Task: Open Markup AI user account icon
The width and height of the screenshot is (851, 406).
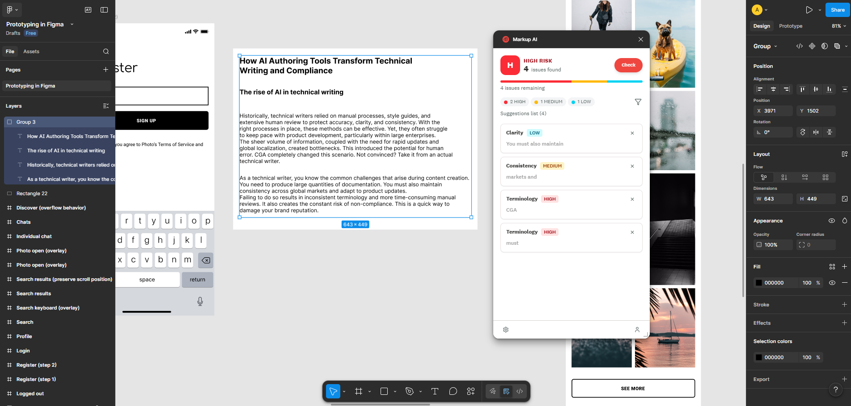Action: click(637, 330)
